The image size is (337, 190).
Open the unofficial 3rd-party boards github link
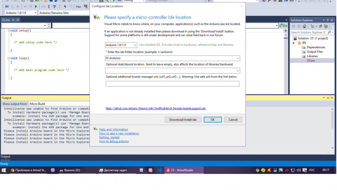[x=156, y=109]
